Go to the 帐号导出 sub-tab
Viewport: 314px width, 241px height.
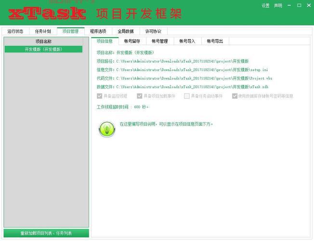coord(215,41)
